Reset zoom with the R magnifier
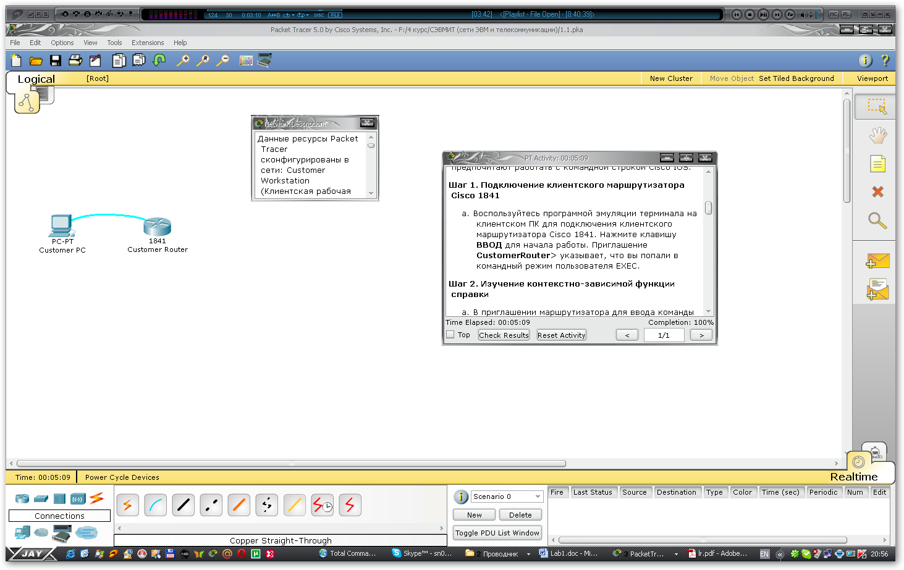904x570 pixels. (x=203, y=61)
